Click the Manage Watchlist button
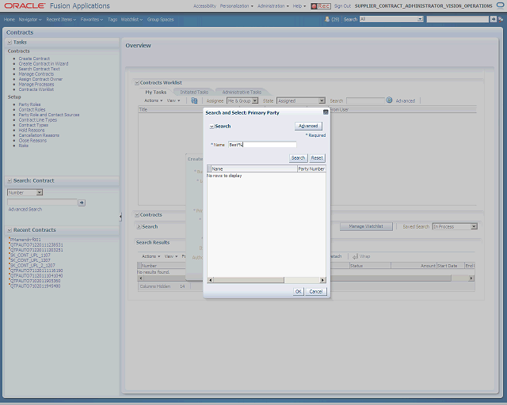 click(x=366, y=226)
